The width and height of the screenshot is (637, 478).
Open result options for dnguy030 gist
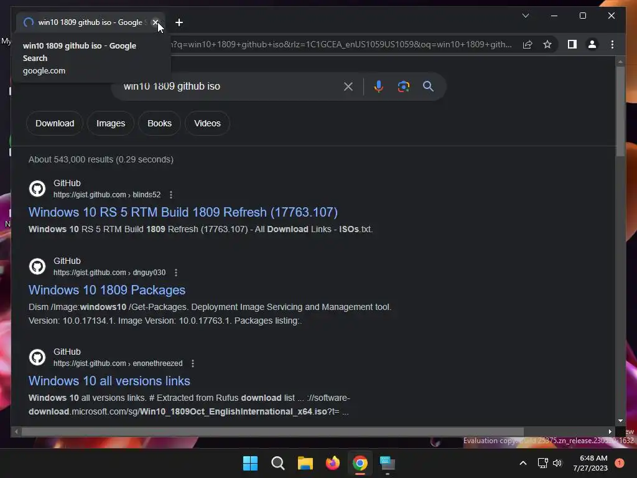(x=176, y=273)
